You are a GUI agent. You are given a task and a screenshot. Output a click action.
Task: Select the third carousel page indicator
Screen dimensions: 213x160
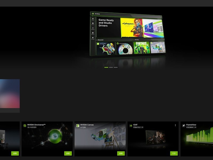(116, 67)
